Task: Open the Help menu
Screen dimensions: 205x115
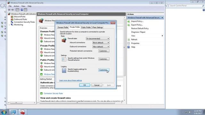Action: [x=29, y=6]
